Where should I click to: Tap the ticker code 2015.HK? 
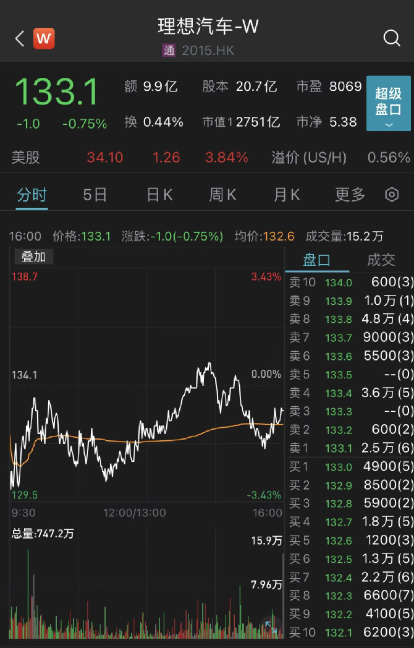(208, 51)
